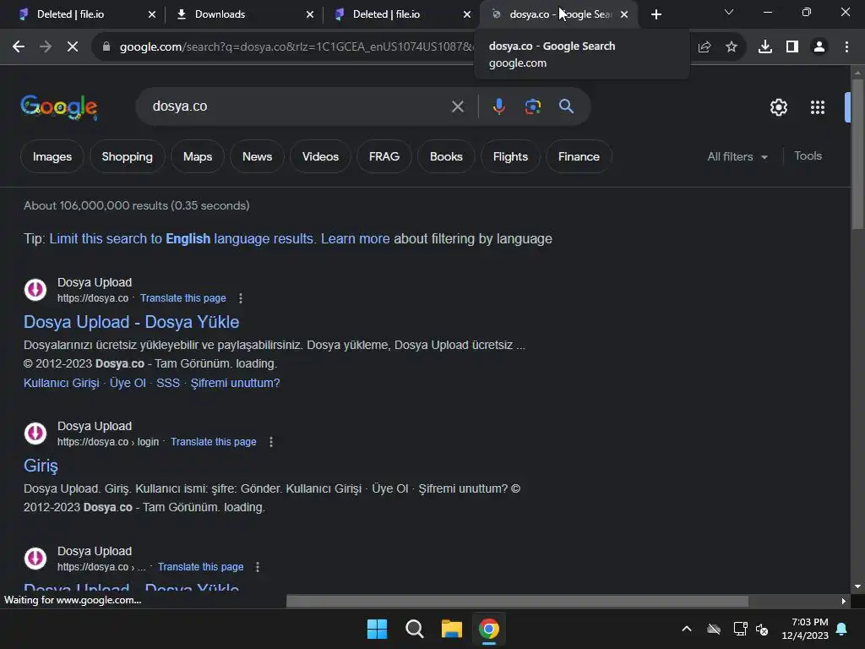Bookmark this page with the star icon
Image resolution: width=865 pixels, height=649 pixels.
click(732, 47)
